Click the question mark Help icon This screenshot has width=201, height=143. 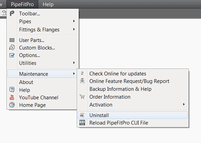[x=12, y=90]
